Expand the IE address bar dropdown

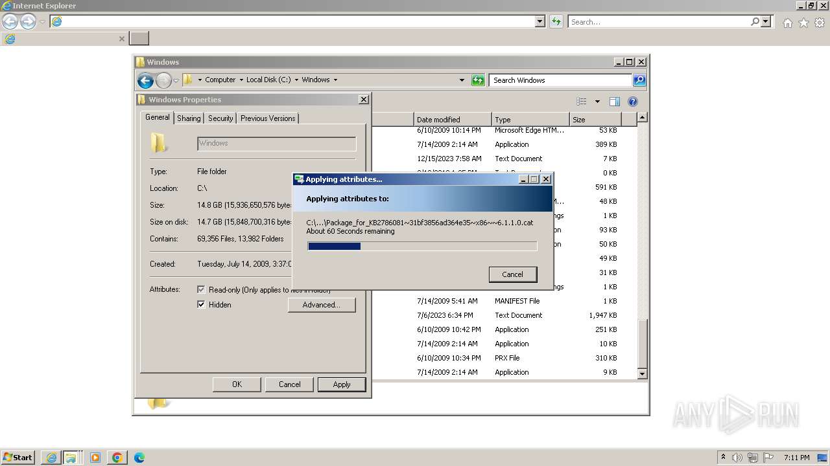(540, 22)
